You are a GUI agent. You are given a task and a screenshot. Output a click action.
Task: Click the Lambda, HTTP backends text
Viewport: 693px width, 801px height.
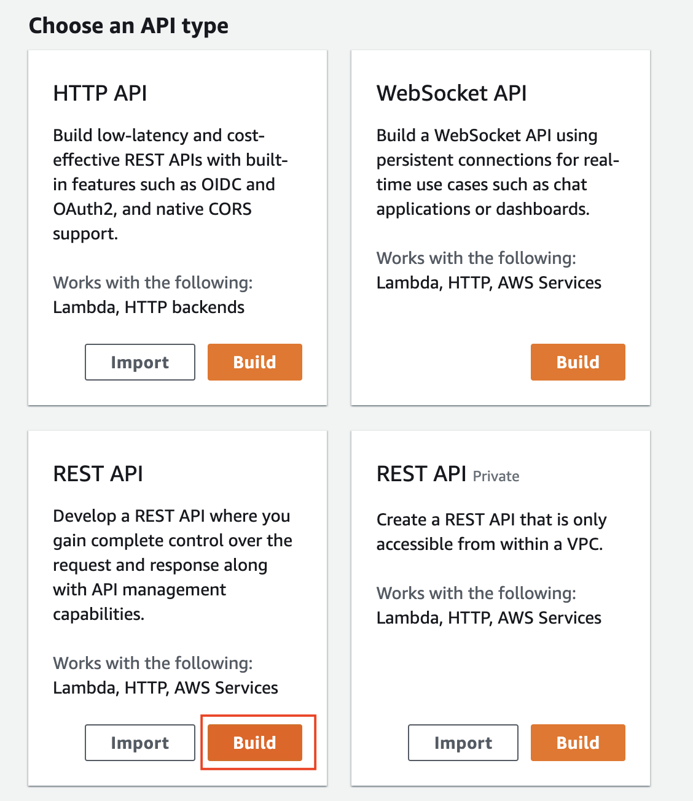149,307
